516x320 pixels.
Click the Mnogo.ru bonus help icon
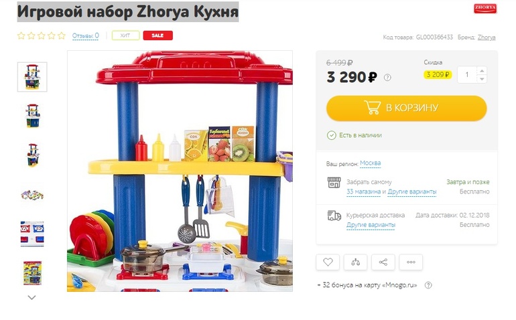click(428, 285)
